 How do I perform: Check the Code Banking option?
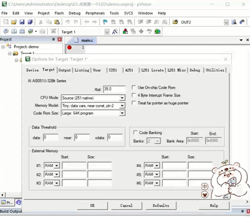[135, 133]
